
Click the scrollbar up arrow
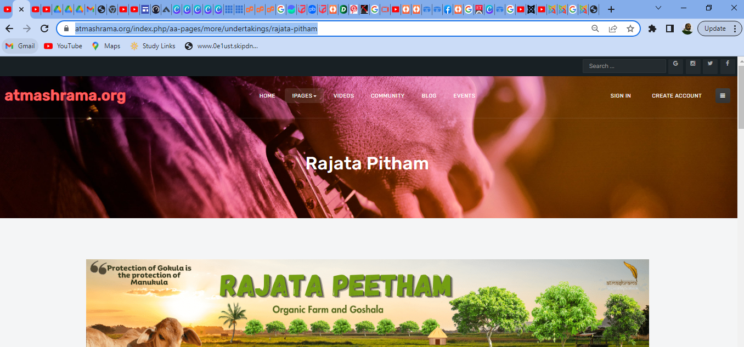click(x=741, y=60)
